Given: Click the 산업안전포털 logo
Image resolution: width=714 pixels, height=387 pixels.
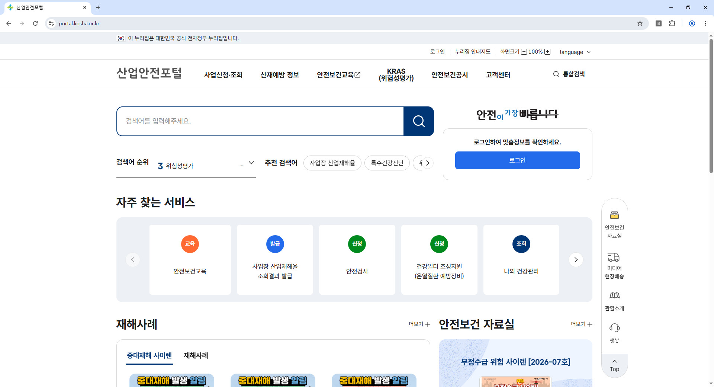Looking at the screenshot, I should pos(149,73).
